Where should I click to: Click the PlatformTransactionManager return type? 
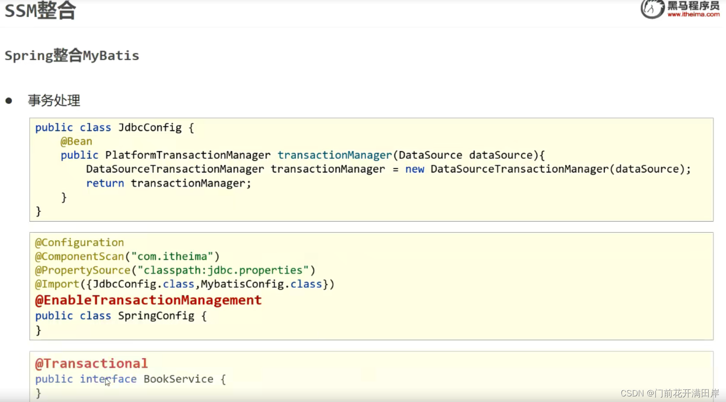pos(187,155)
